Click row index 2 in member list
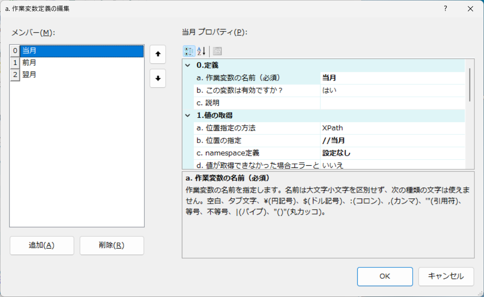 (15, 75)
